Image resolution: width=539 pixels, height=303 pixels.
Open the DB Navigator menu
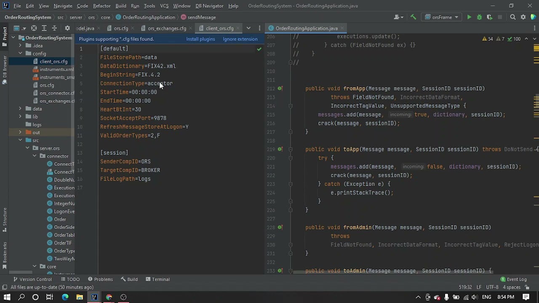point(209,6)
